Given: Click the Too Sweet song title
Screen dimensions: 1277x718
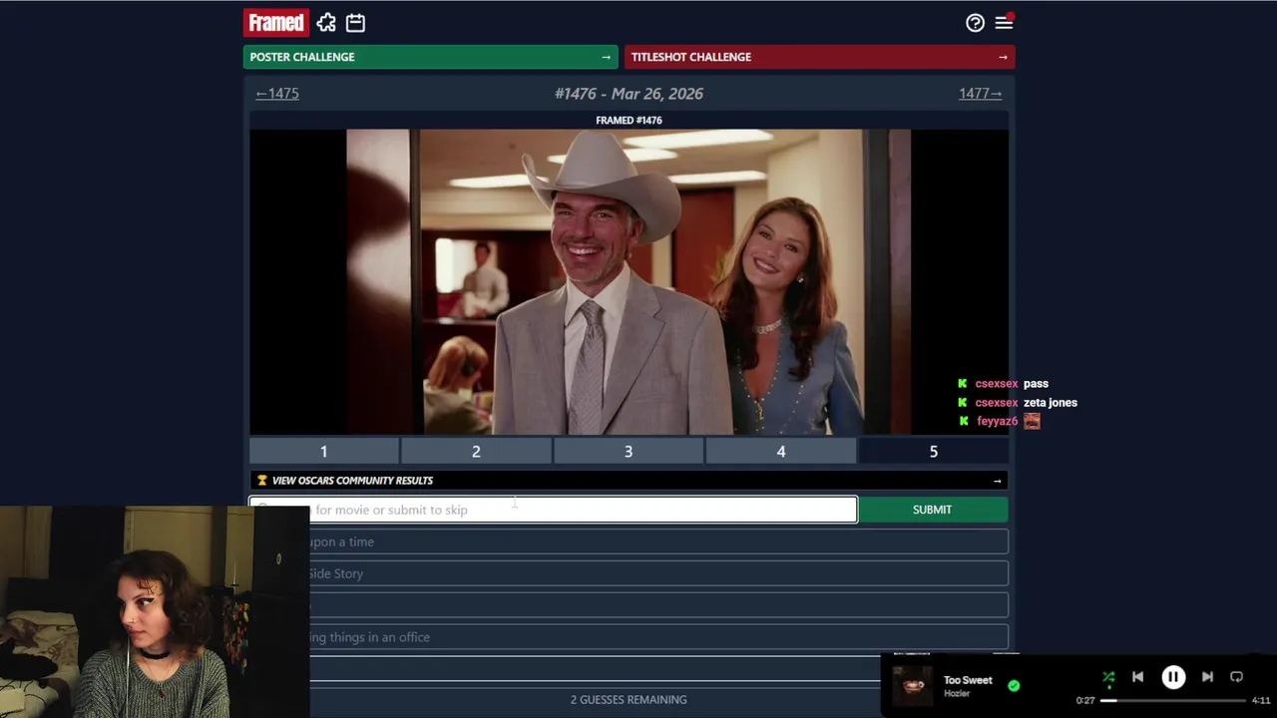Looking at the screenshot, I should coord(968,680).
